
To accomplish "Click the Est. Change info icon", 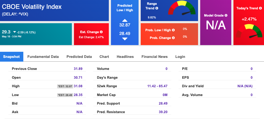I will pyautogui.click(x=101, y=32).
